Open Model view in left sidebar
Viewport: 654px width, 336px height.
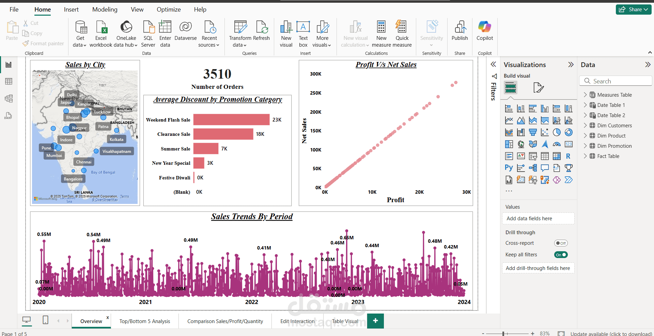9,99
